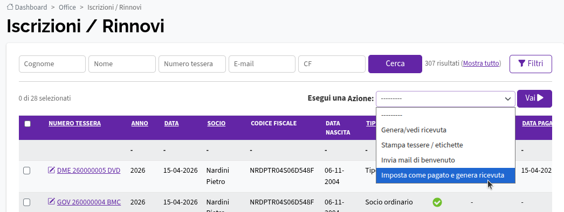Click the 'Mostra tutto' link
This screenshot has width=564, height=212.
pyautogui.click(x=481, y=63)
